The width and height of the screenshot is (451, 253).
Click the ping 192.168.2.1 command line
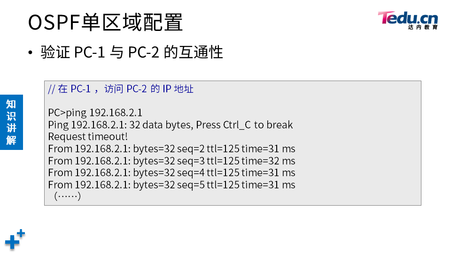click(95, 112)
